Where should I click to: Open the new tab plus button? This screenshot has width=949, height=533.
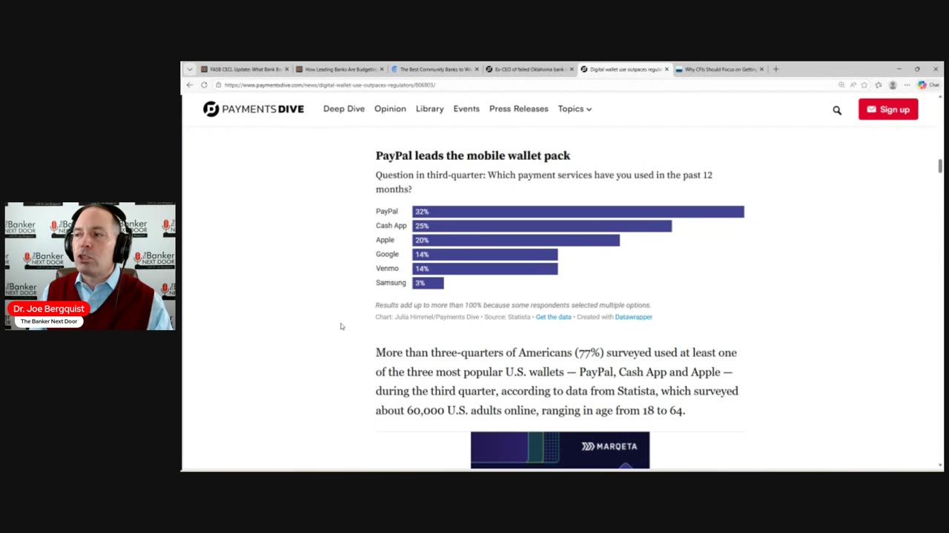(x=776, y=70)
